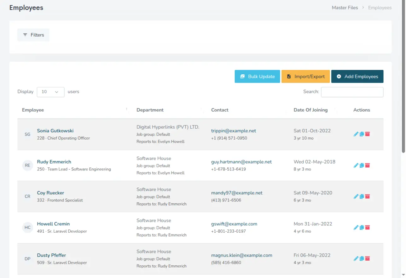Click date Fri 06-May-2022
The width and height of the screenshot is (406, 278).
click(312, 255)
